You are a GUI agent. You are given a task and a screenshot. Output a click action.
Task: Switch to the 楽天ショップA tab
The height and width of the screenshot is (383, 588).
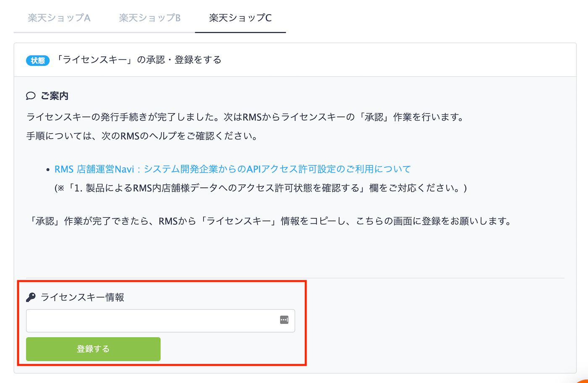tap(59, 18)
